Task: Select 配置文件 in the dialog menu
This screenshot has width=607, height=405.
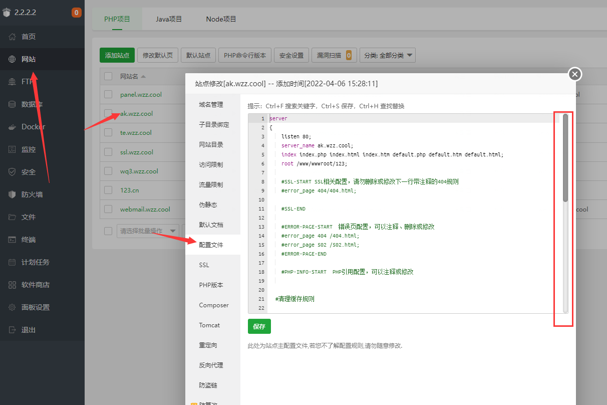Action: (213, 245)
